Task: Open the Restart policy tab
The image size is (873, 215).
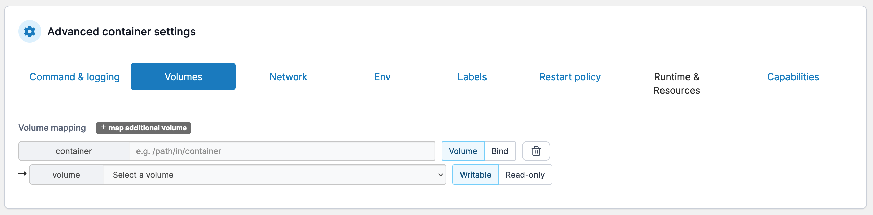Action: click(x=570, y=77)
